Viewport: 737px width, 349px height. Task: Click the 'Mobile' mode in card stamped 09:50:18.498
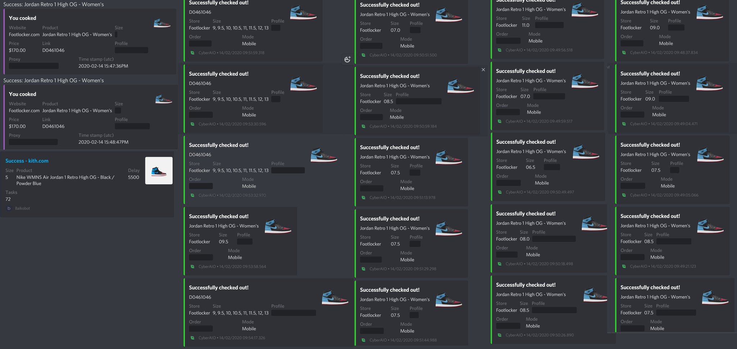tap(533, 255)
